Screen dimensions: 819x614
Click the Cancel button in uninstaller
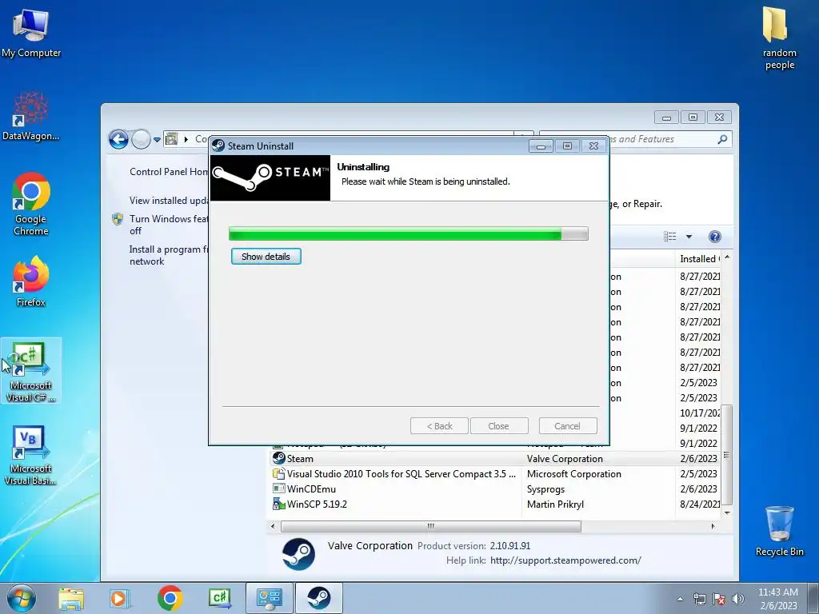568,426
